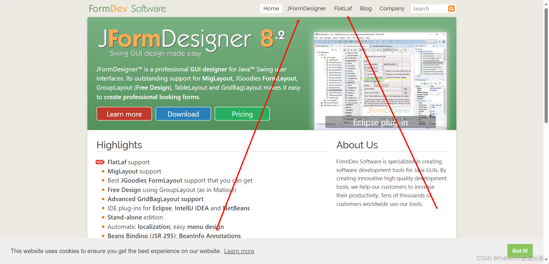Screen dimensions: 549x264
Task: Click the FlatLaf support highlight link
Action: [x=128, y=162]
